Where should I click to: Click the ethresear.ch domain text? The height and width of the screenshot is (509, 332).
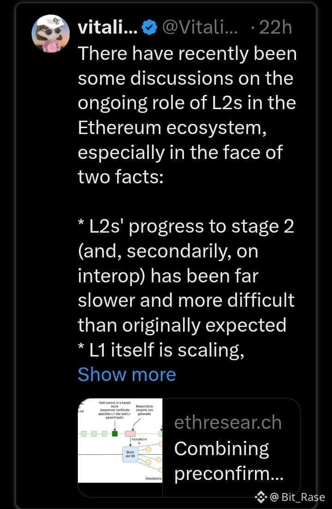click(x=228, y=423)
